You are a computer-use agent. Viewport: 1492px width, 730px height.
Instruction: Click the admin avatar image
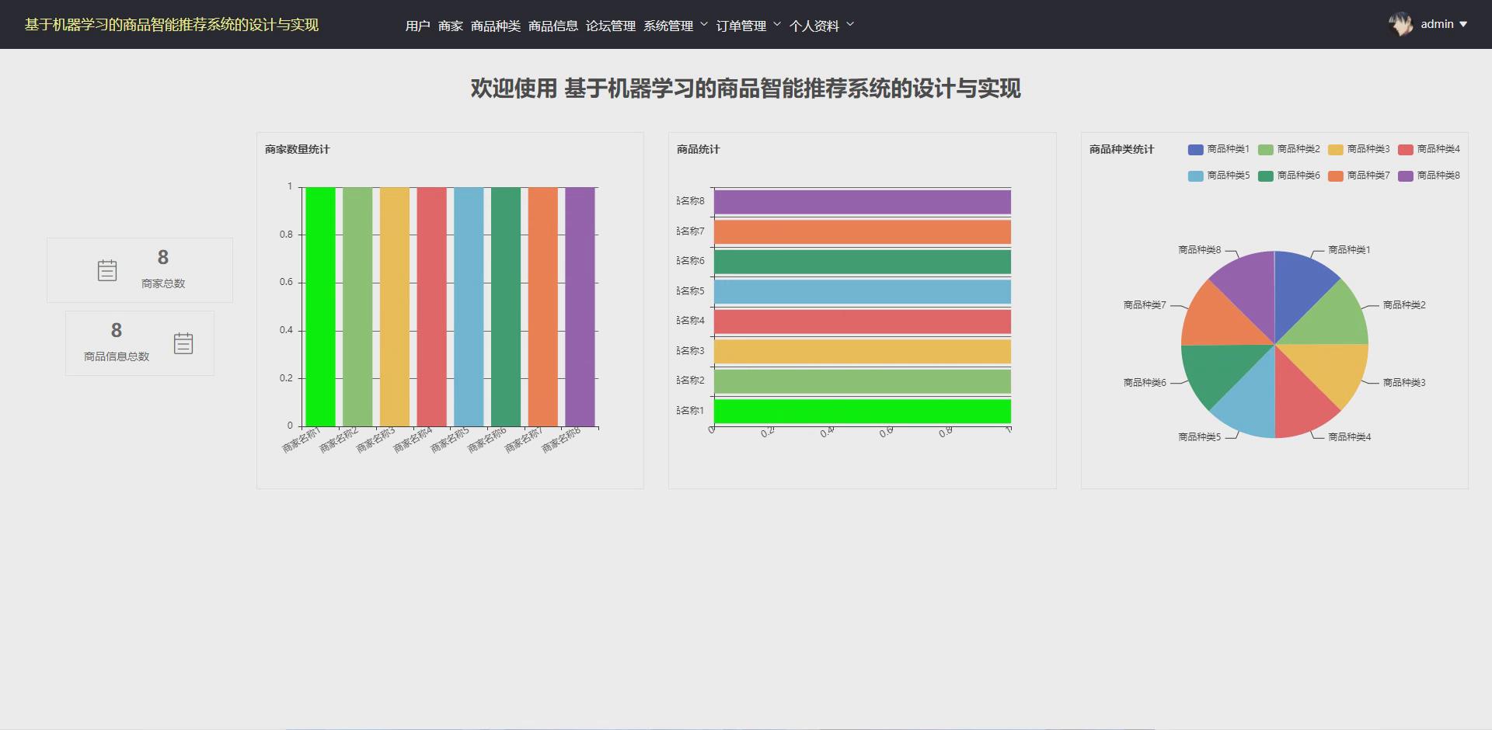(x=1401, y=25)
